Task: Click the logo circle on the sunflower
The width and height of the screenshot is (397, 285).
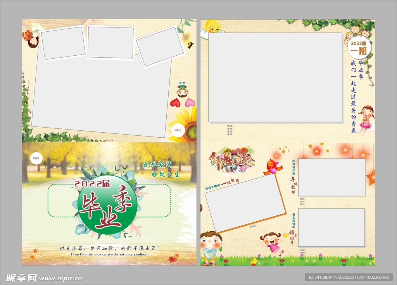Action: point(178,130)
